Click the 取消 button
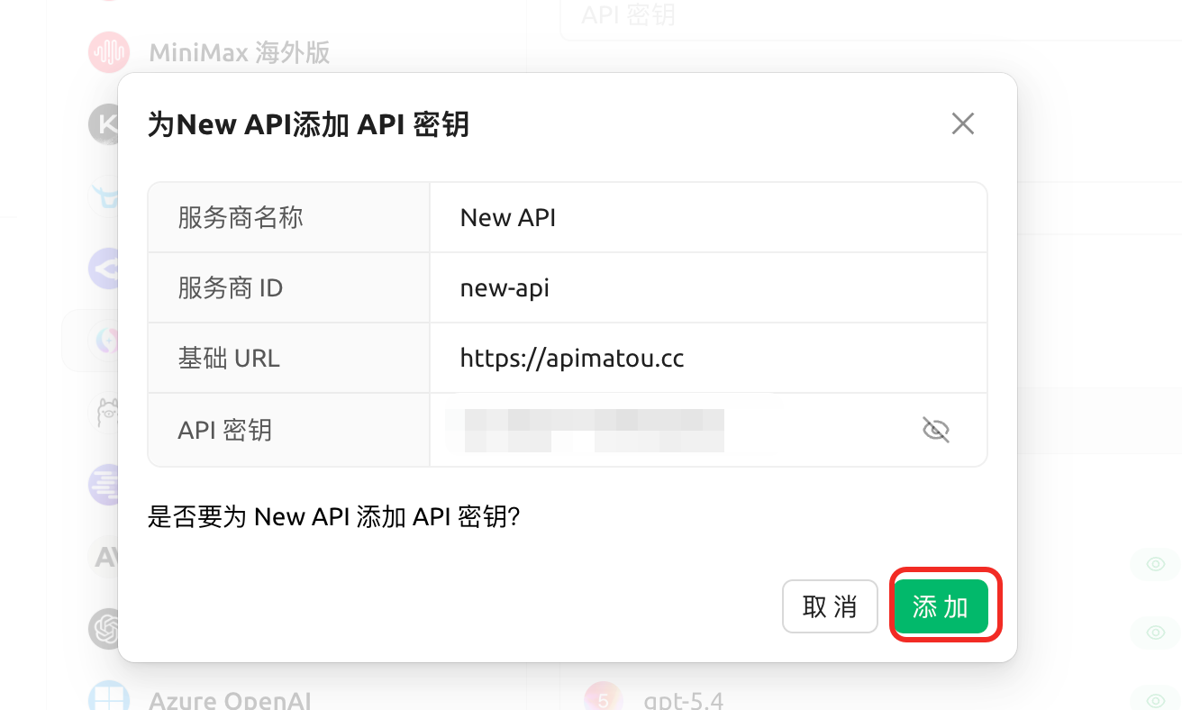Viewport: 1182px width, 710px height. [830, 606]
